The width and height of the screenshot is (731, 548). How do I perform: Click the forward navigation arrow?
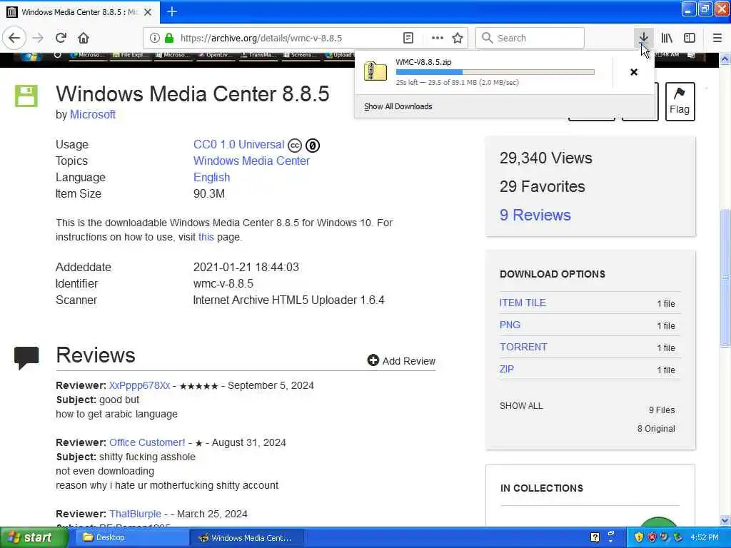click(38, 38)
